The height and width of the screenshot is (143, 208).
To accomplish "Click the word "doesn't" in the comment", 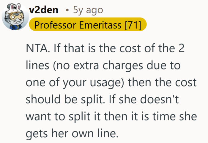I will click(x=159, y=99).
